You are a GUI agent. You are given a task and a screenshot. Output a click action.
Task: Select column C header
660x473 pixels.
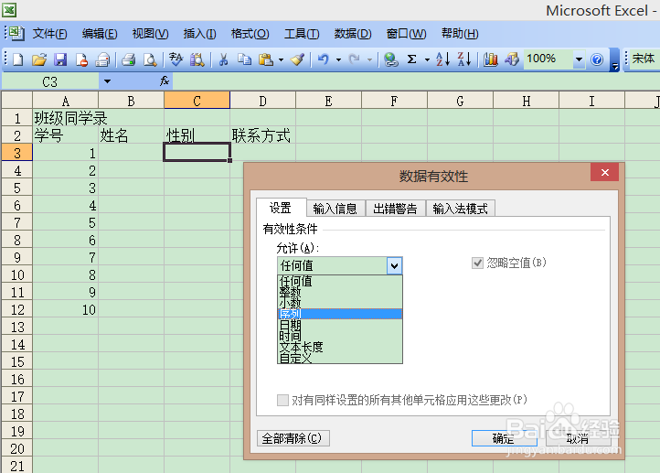(197, 101)
